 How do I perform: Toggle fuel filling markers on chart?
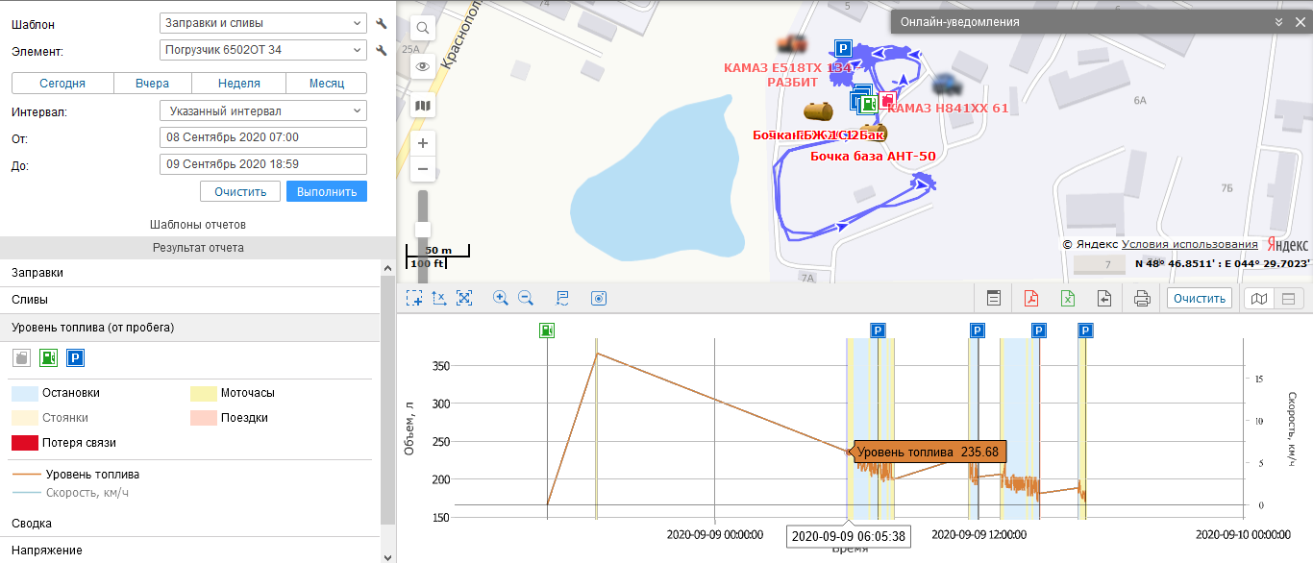48,358
